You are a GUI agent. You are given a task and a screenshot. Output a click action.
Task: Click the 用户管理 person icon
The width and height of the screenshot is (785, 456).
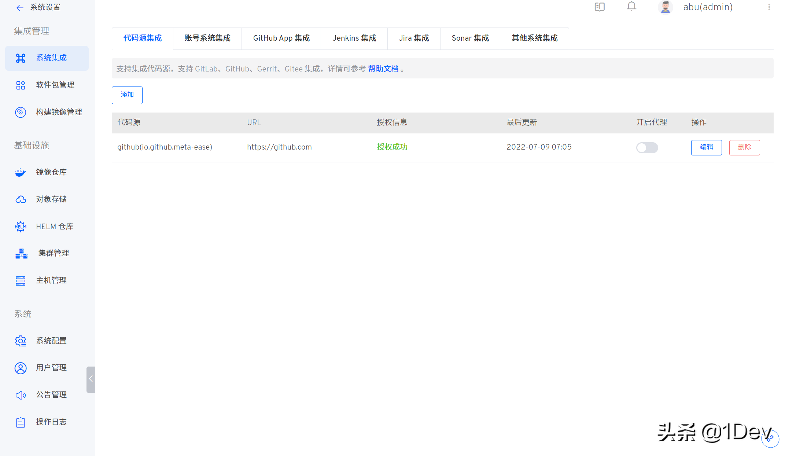tap(21, 368)
